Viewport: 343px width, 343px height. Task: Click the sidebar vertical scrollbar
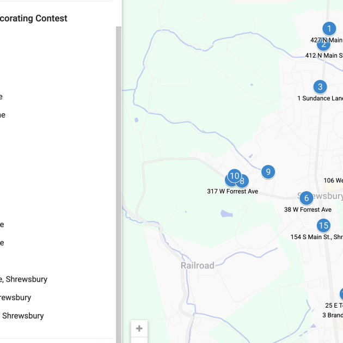click(x=118, y=163)
